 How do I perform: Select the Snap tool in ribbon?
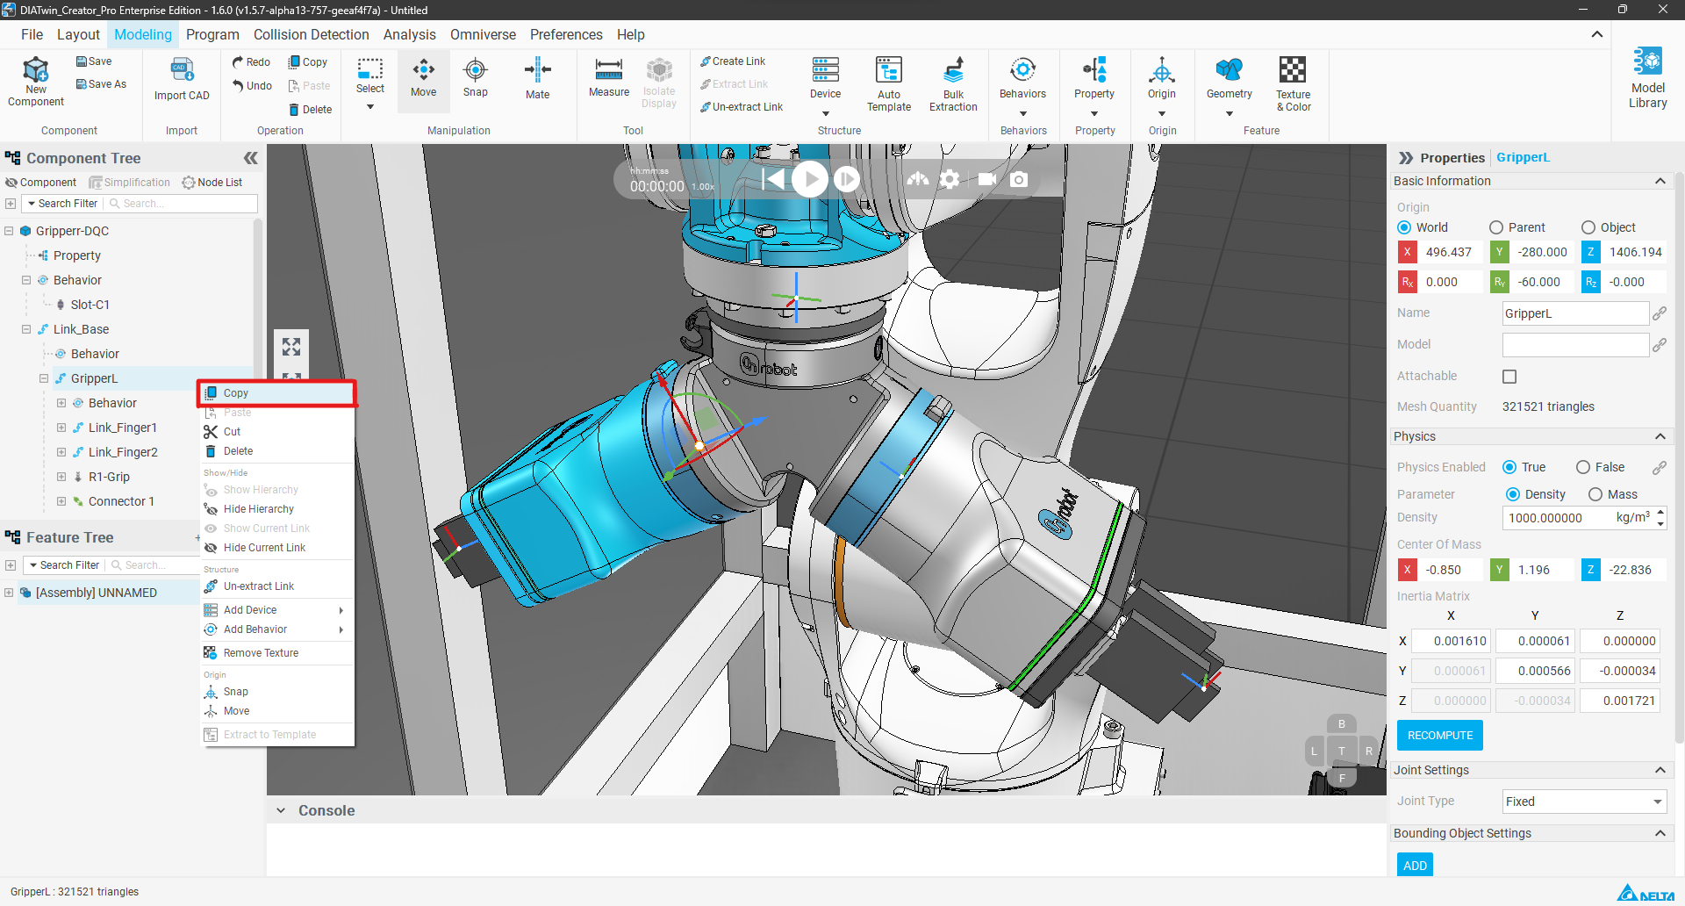pos(475,79)
